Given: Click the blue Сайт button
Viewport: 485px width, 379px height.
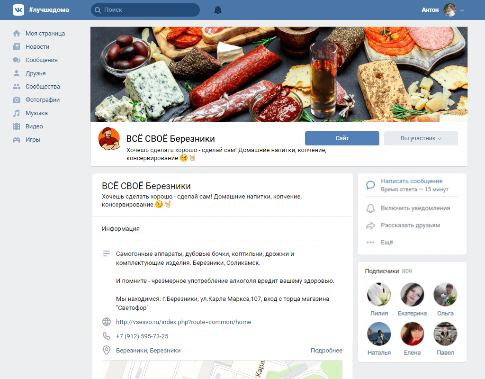Looking at the screenshot, I should (x=342, y=138).
